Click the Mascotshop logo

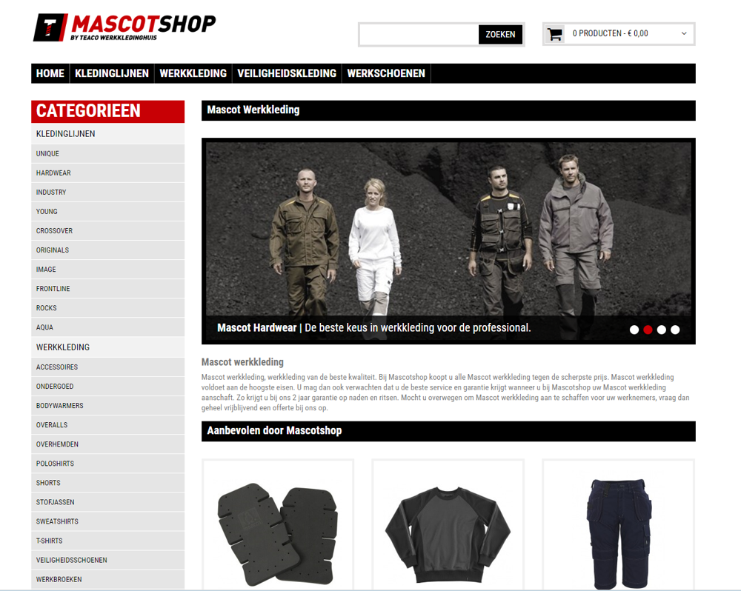(124, 27)
